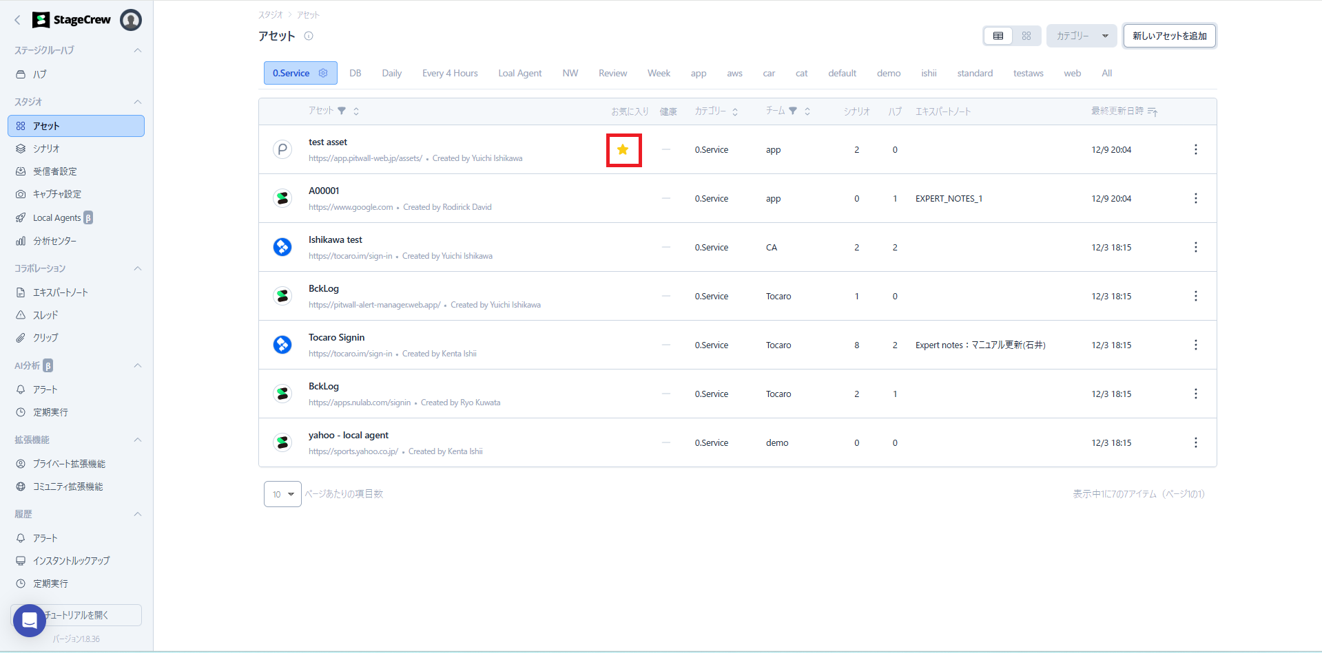
Task: Switch to grid card view
Action: pyautogui.click(x=1026, y=36)
